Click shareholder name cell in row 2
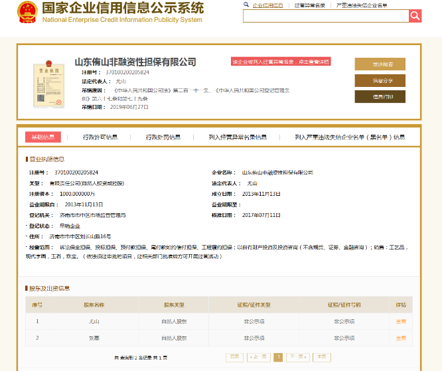The width and height of the screenshot is (442, 371). coord(94,338)
